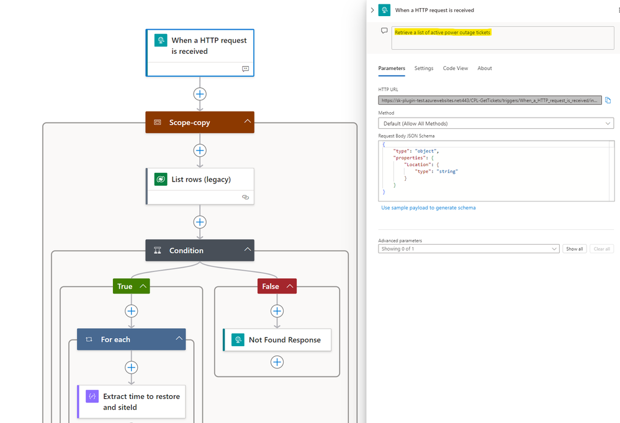The width and height of the screenshot is (620, 423).
Task: Add a step above Not Found Response
Action: (277, 311)
